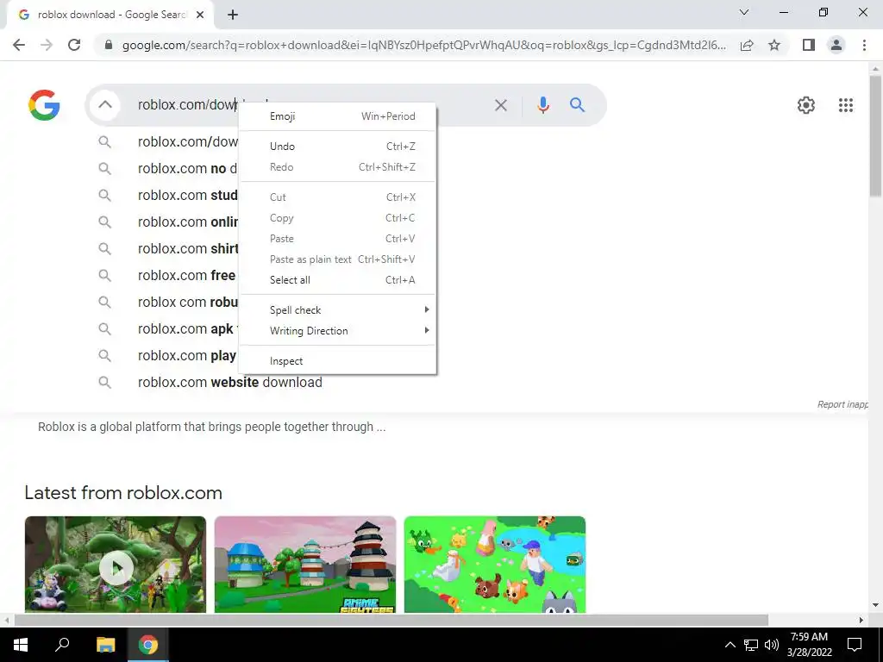Open the network tray icon
The image size is (883, 662).
click(751, 645)
